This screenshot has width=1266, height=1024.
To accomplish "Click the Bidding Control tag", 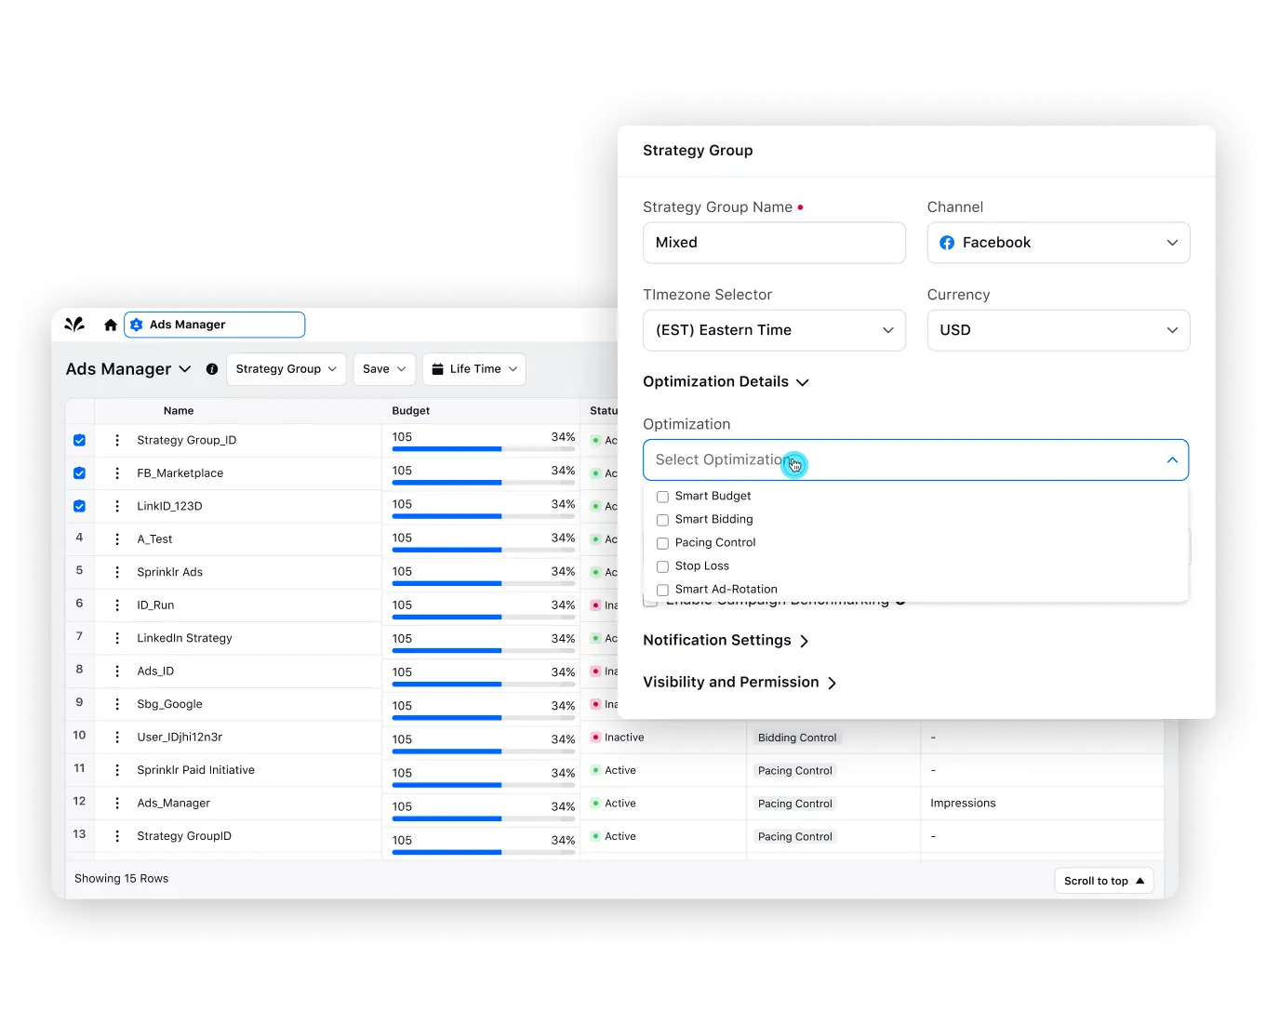I will pos(797,738).
